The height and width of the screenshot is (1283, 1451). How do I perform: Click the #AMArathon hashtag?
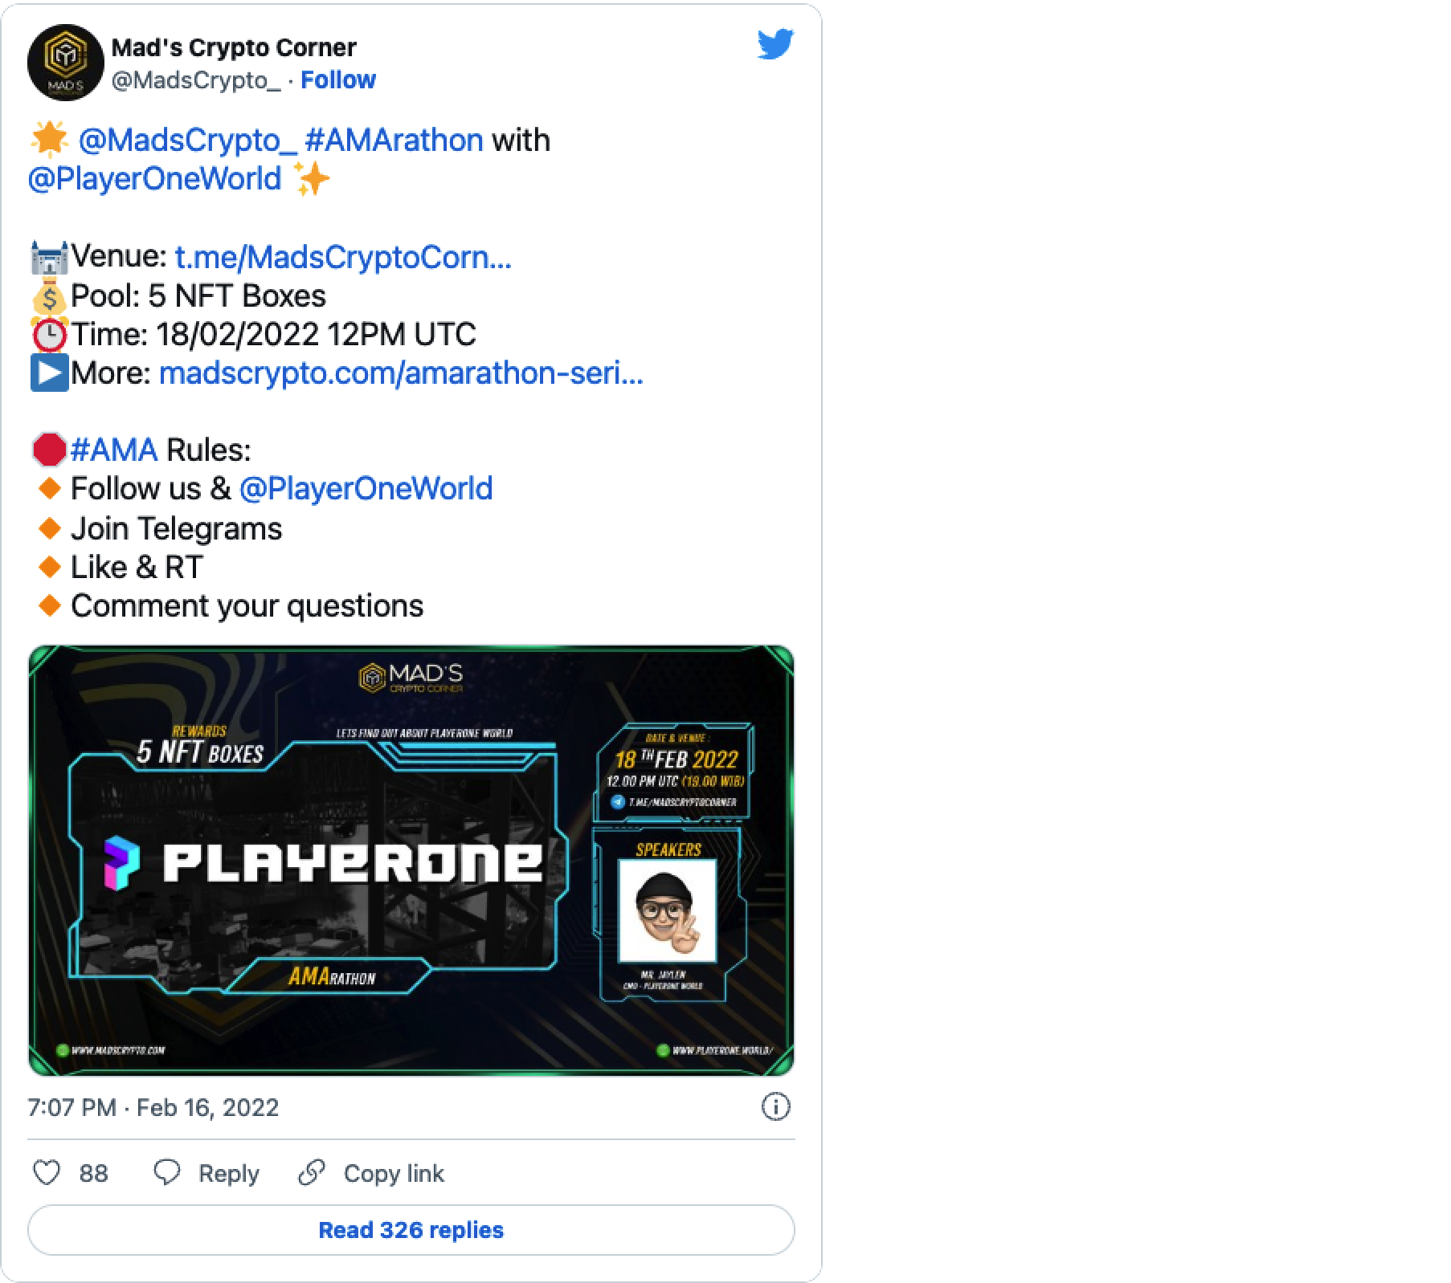(394, 141)
